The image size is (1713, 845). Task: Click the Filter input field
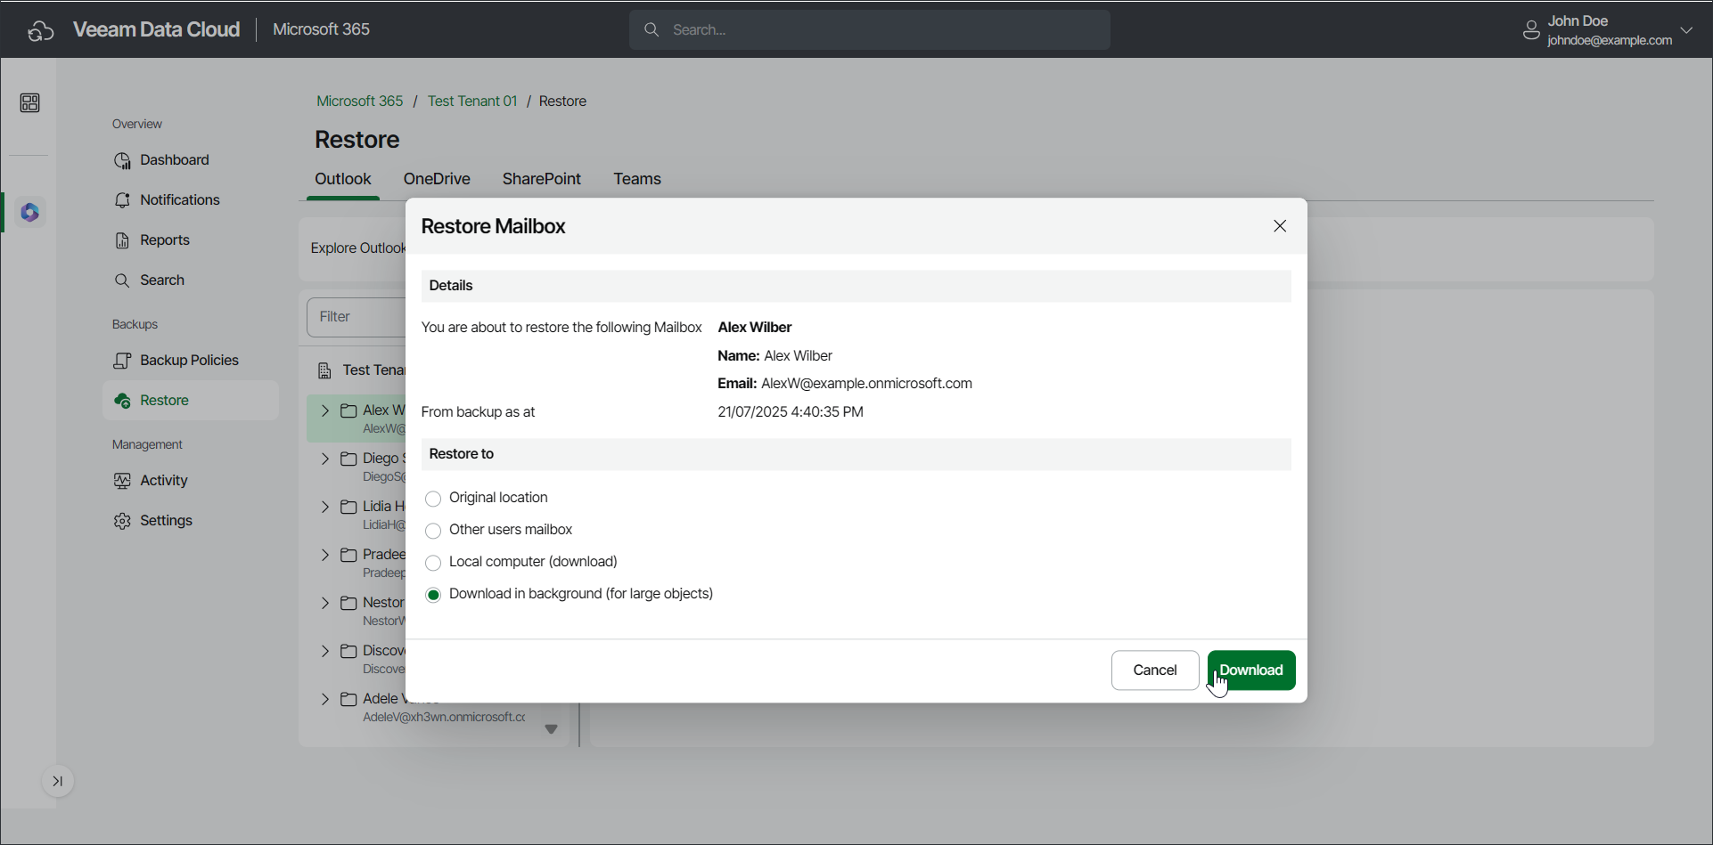pos(357,317)
